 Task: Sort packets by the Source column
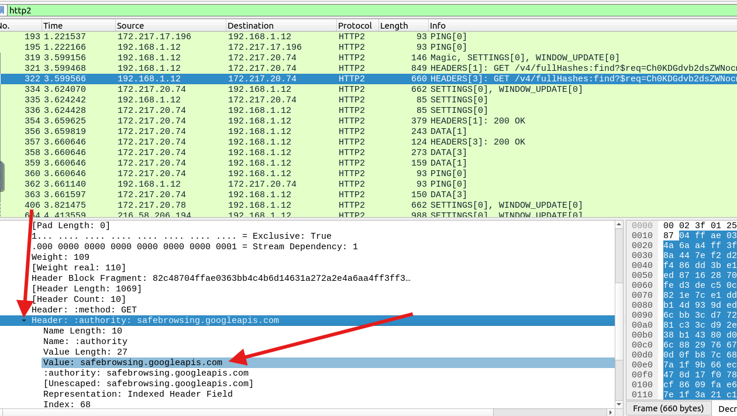[x=170, y=26]
